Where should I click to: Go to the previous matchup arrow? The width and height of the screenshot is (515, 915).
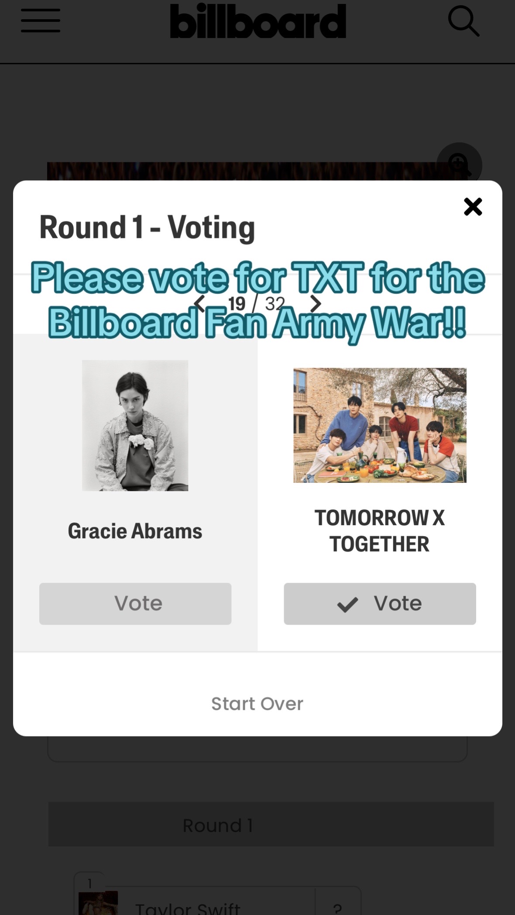point(199,303)
